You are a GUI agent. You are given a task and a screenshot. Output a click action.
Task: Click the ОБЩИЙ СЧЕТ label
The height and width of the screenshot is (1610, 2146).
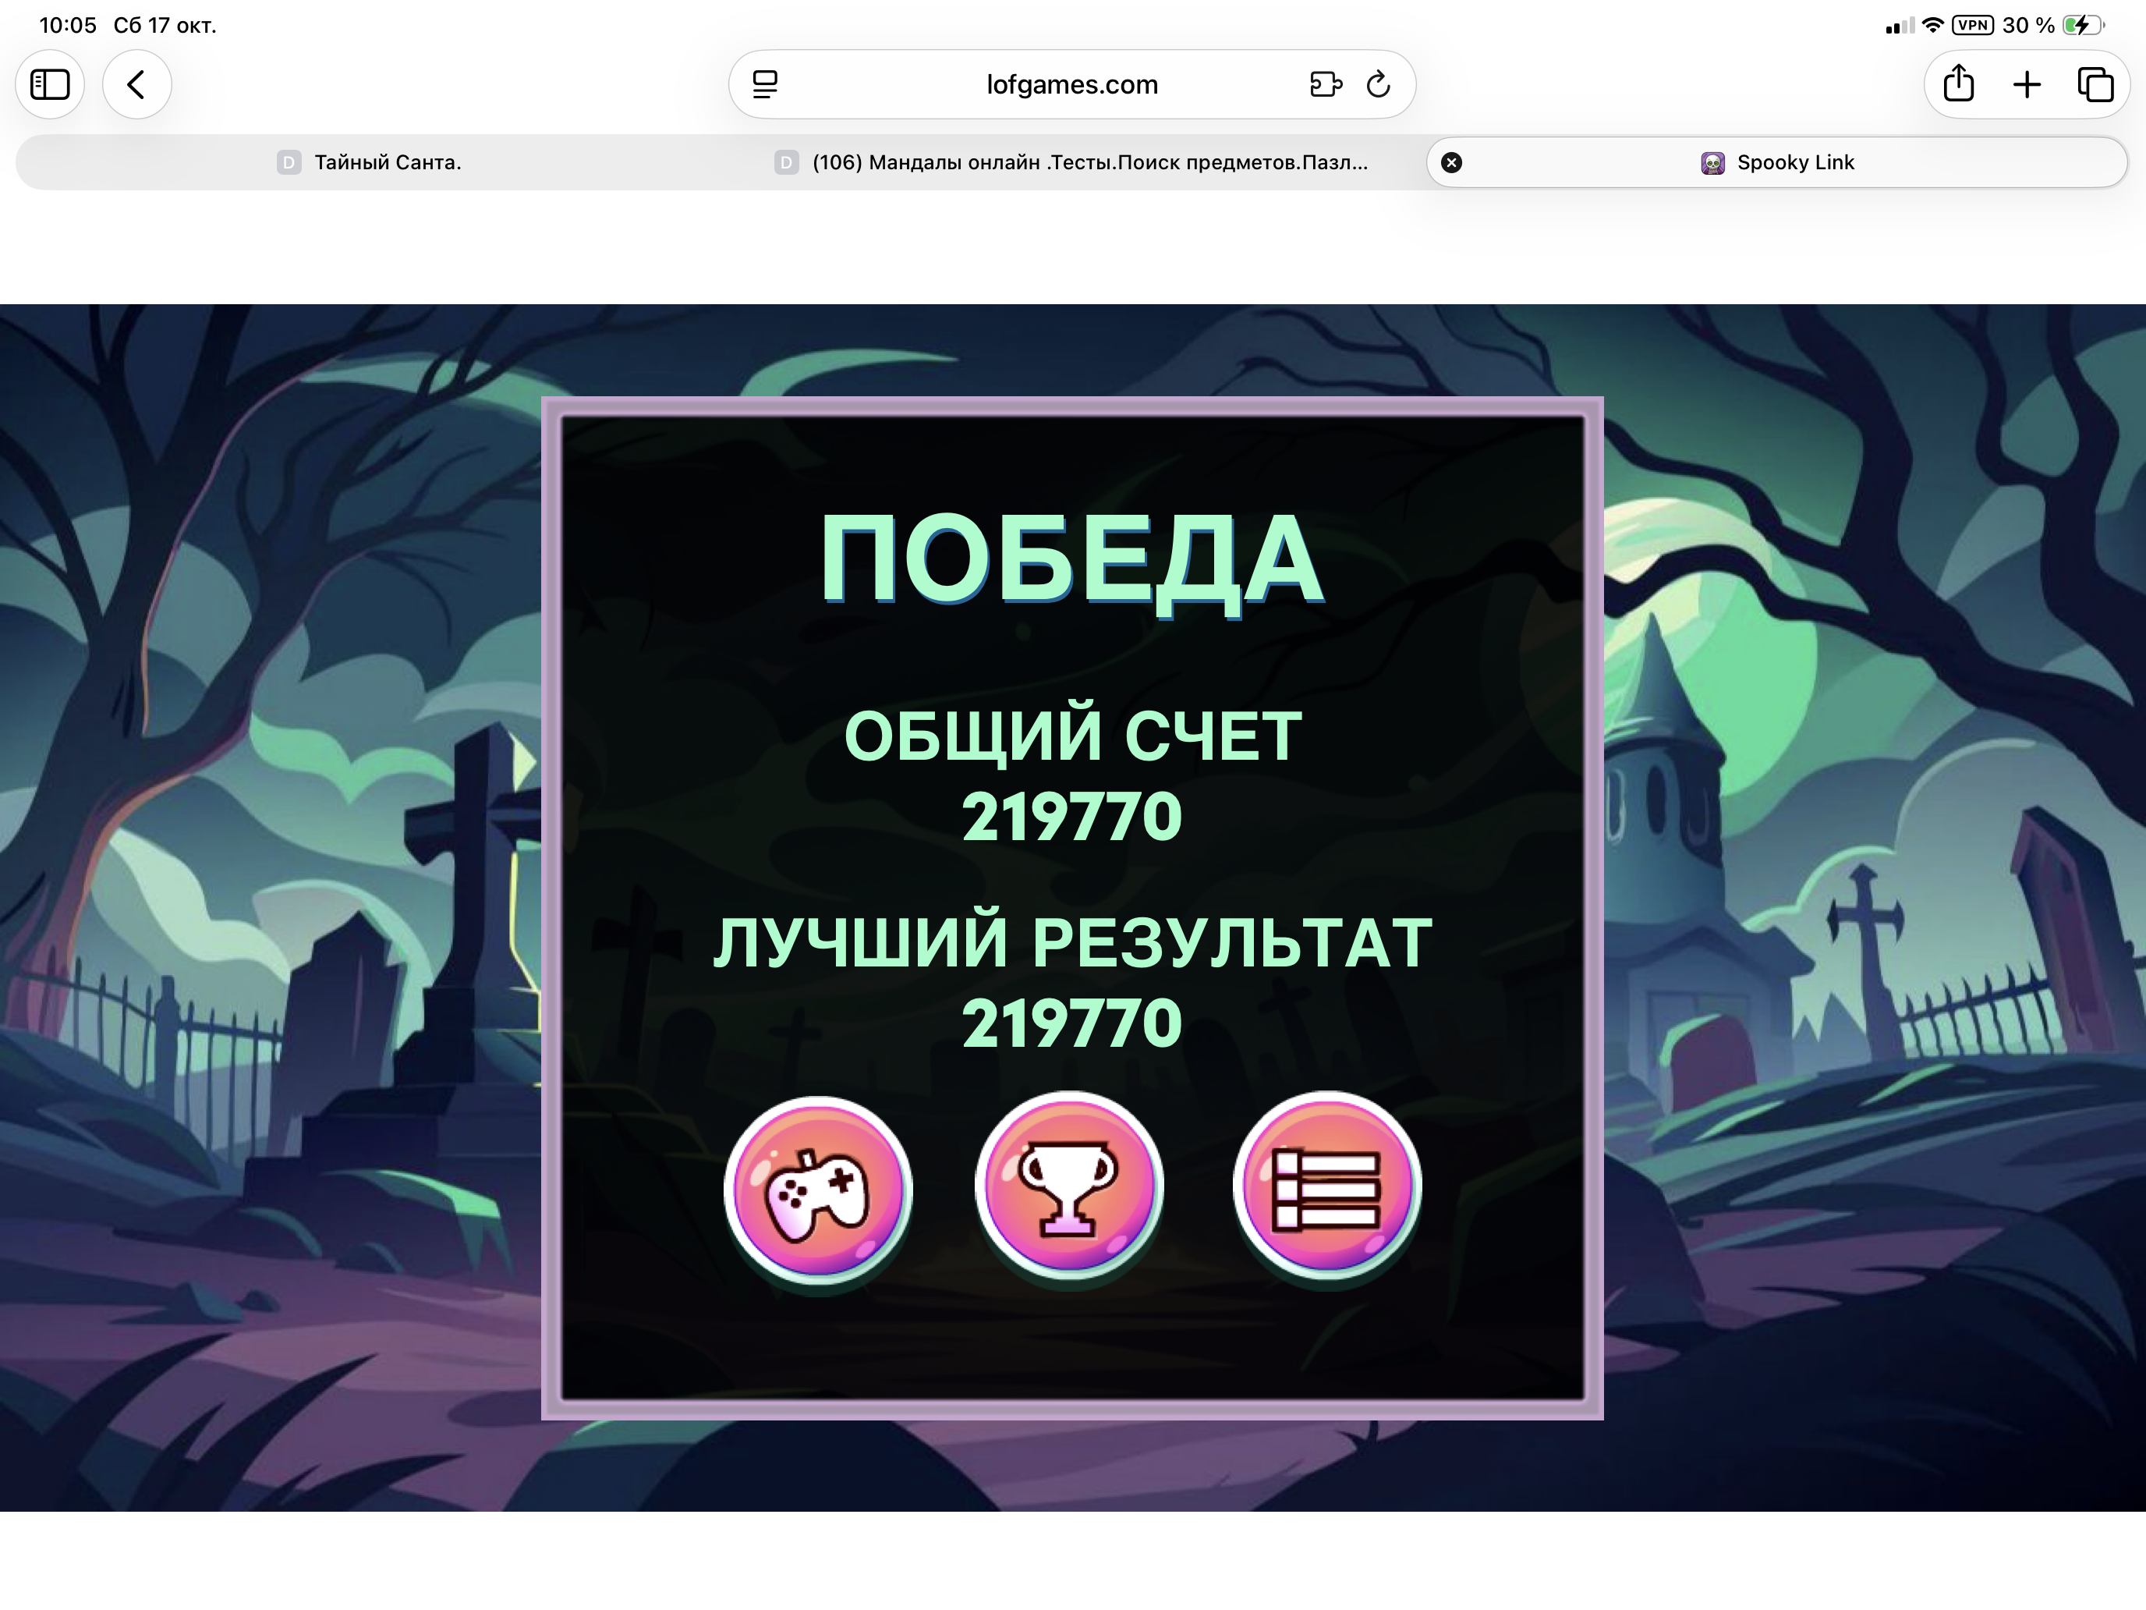(1072, 735)
